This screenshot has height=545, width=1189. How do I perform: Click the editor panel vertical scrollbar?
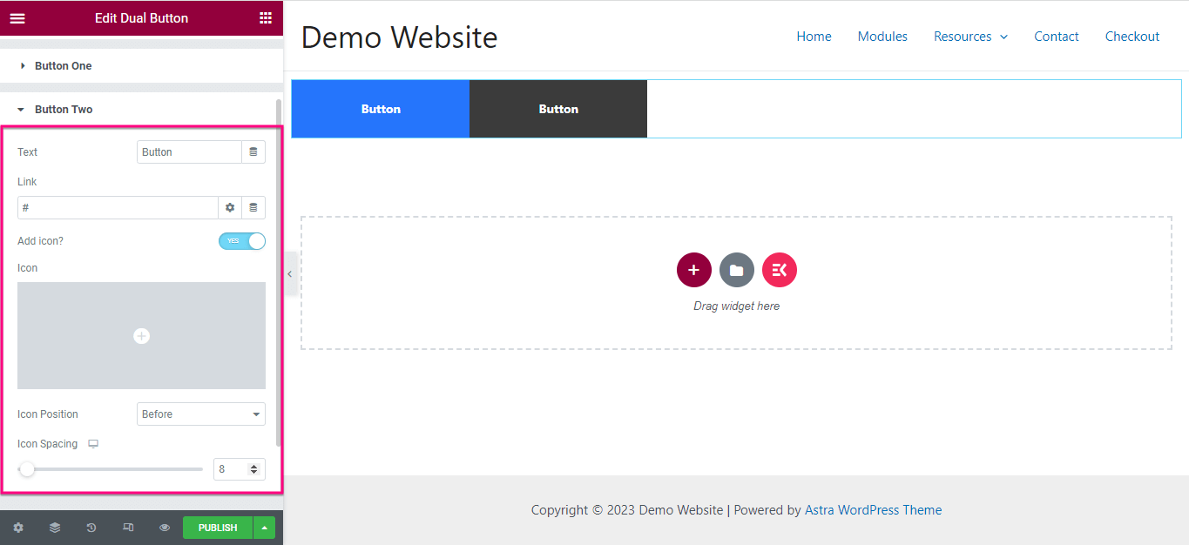coord(279,272)
